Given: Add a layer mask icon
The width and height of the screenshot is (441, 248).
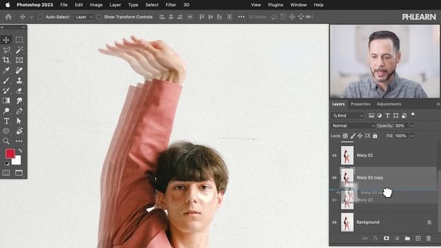Looking at the screenshot, I should (386, 238).
